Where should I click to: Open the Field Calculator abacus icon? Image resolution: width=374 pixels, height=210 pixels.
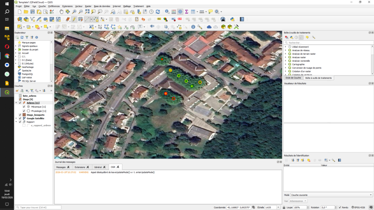tap(173, 12)
